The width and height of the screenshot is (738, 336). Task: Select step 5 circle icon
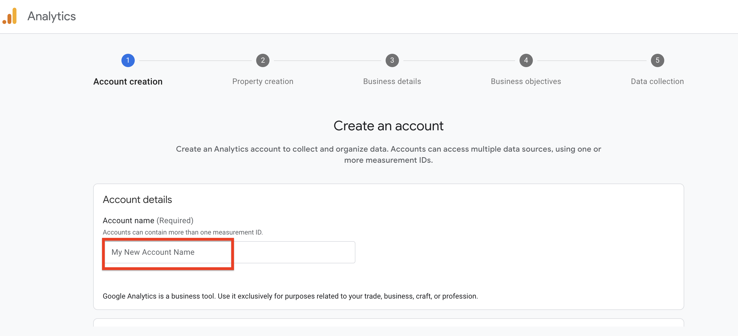(x=657, y=60)
